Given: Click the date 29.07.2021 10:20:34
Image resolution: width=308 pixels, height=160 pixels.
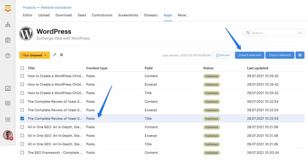Looking at the screenshot, I should (x=263, y=152).
